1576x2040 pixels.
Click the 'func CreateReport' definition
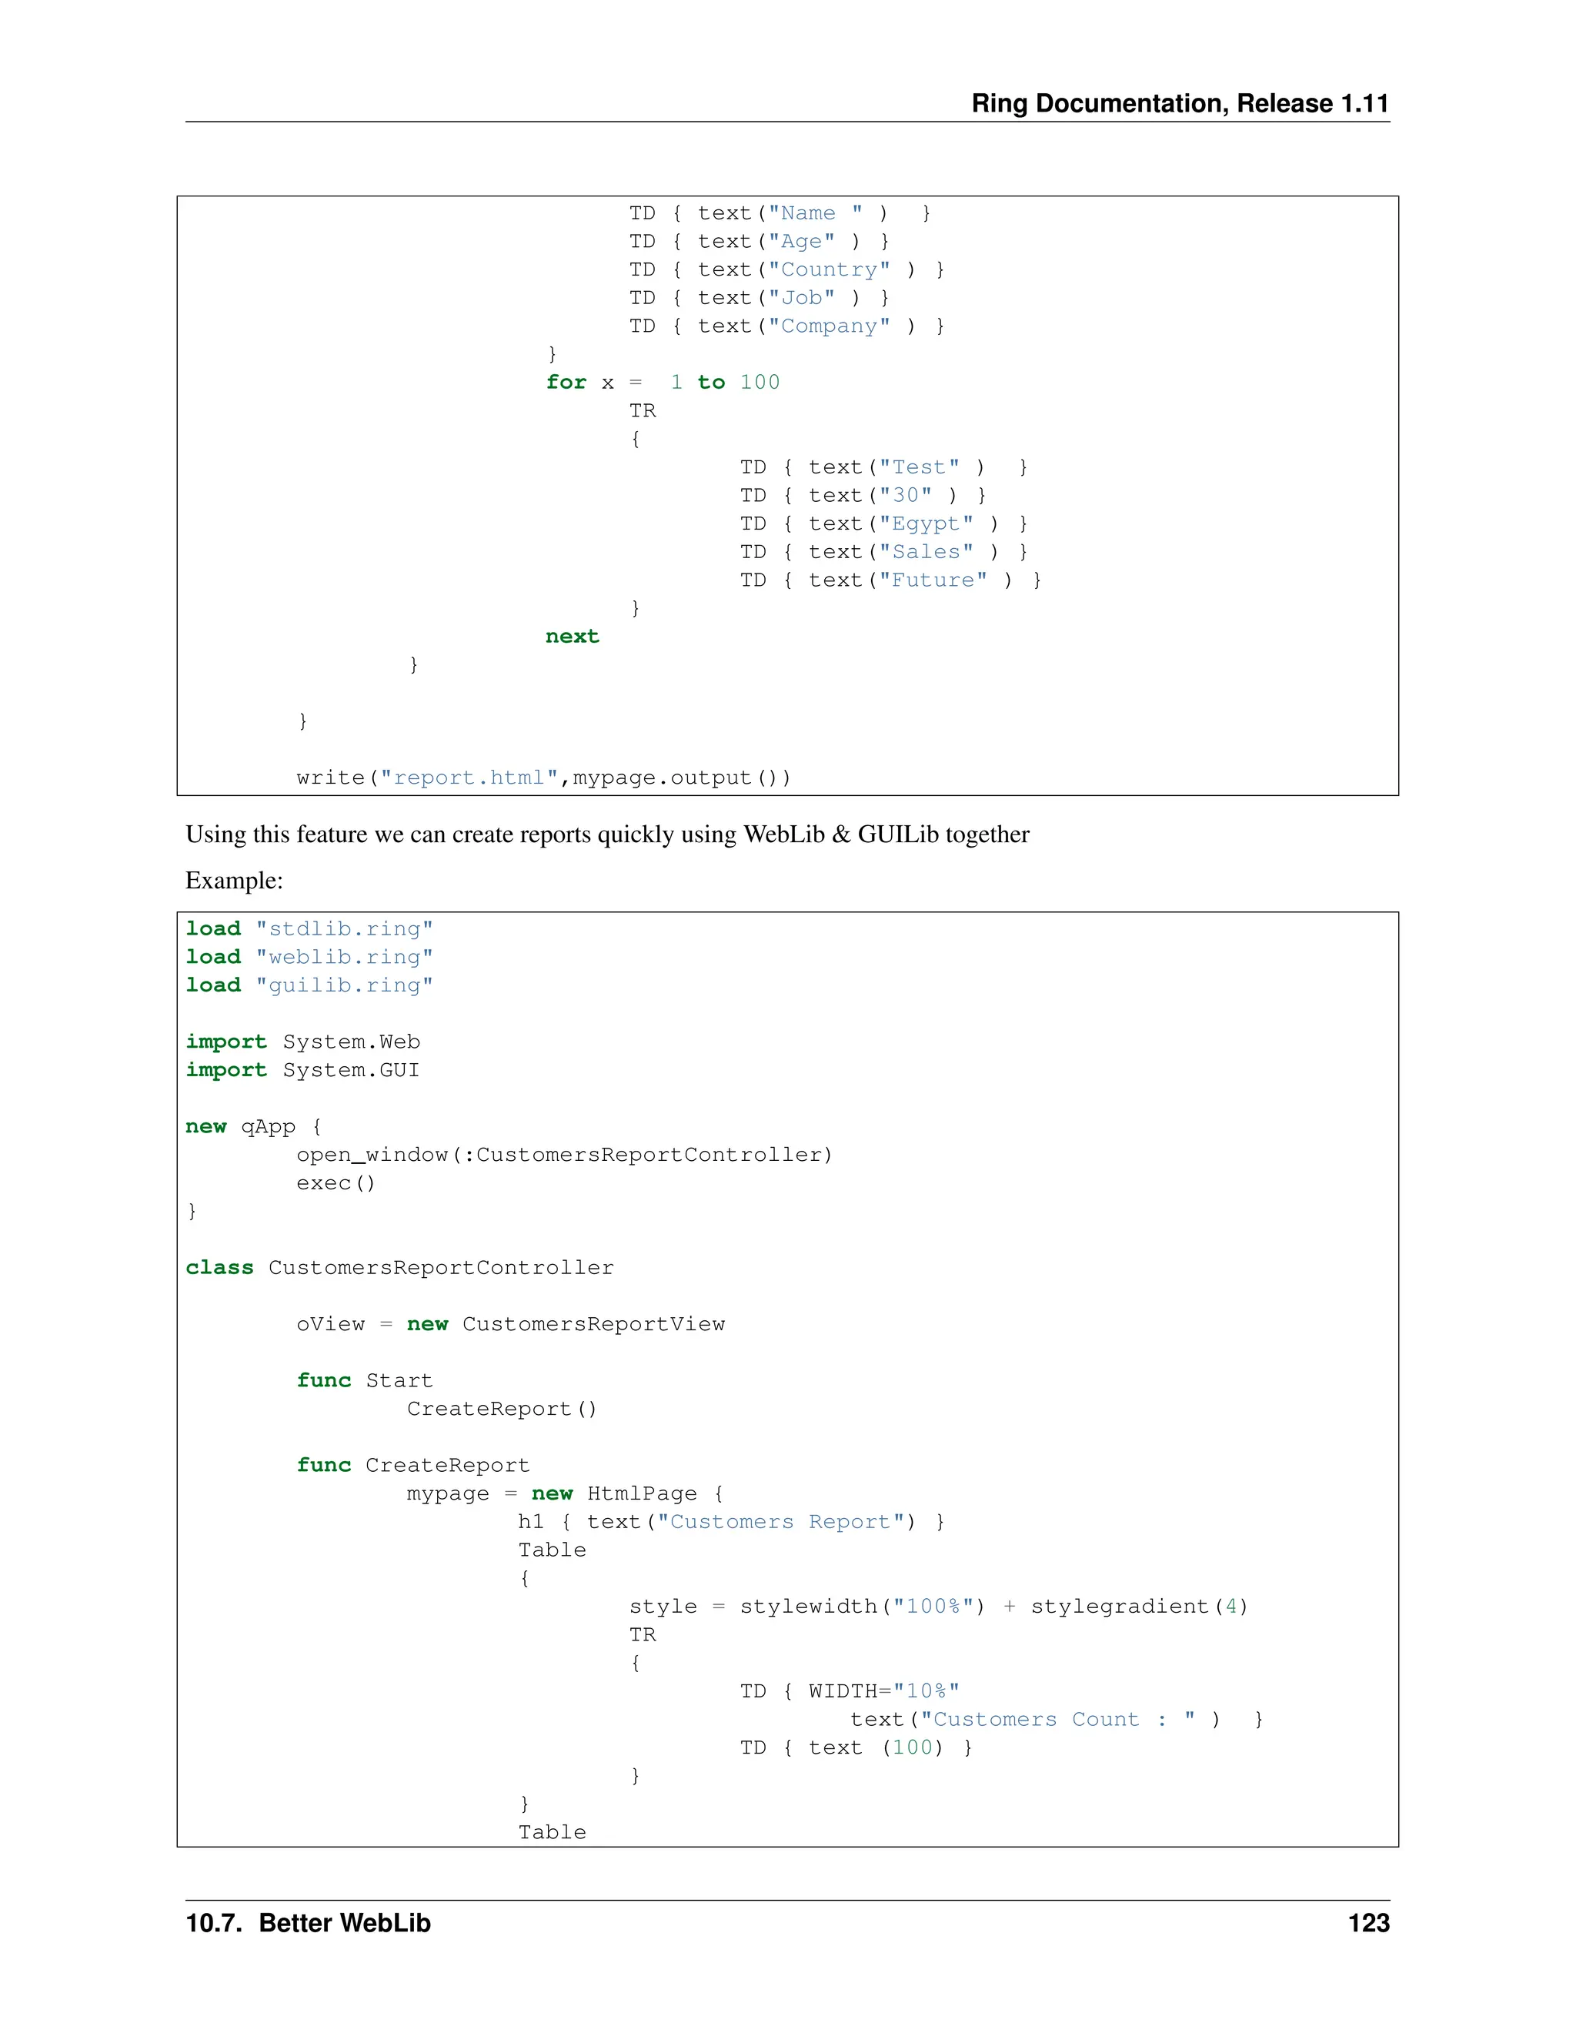click(412, 1465)
